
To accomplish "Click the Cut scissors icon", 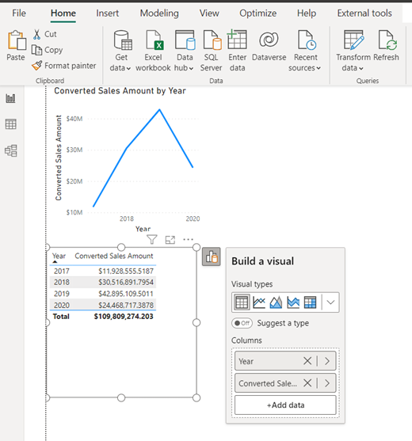I will [36, 34].
